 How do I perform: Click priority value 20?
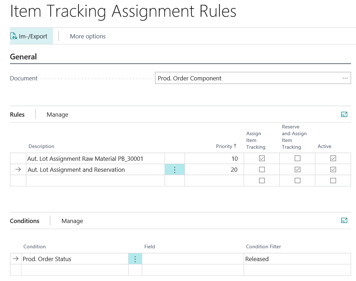[214, 170]
